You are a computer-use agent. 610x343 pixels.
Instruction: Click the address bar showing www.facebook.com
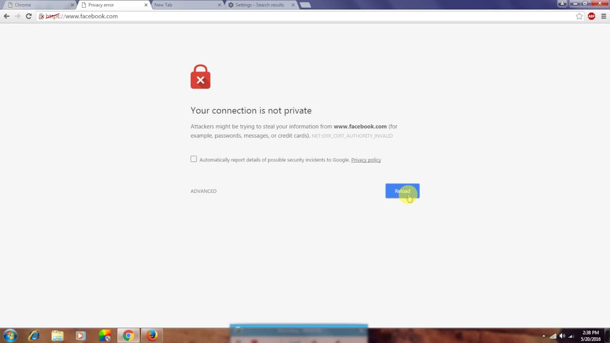click(x=305, y=16)
